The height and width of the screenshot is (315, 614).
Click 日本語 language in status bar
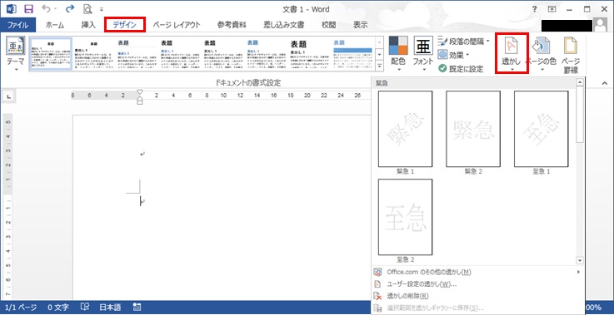coord(109,308)
